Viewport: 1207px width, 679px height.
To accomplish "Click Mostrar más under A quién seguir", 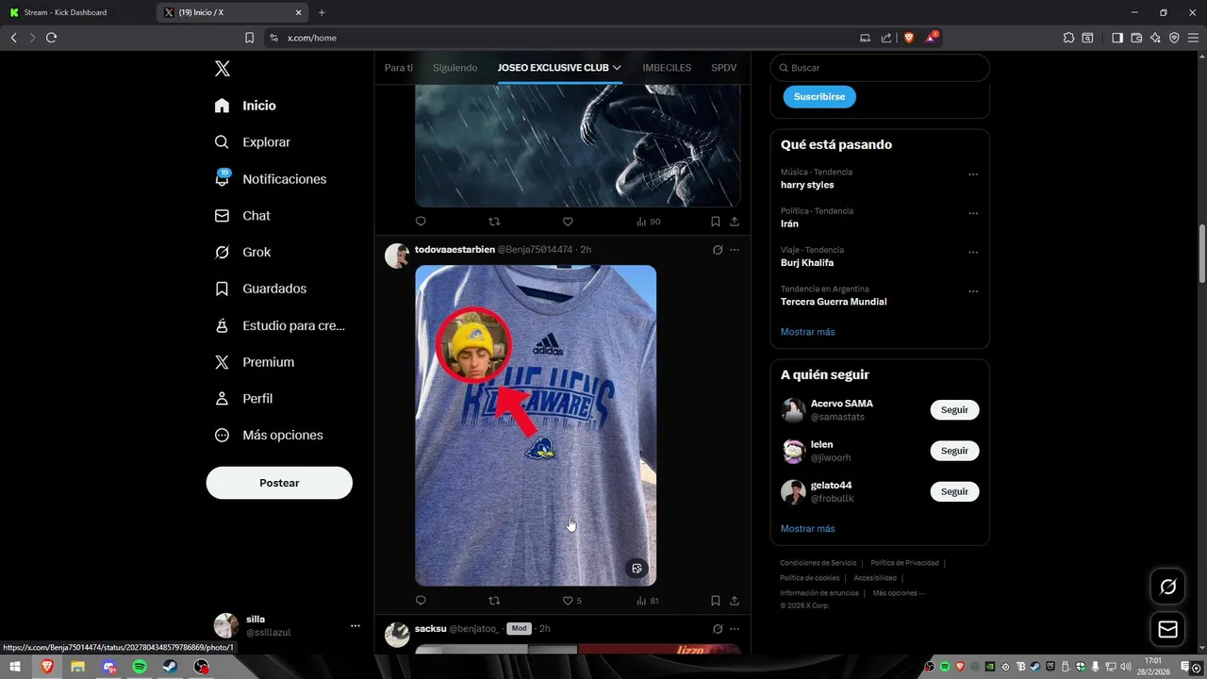I will coord(807,529).
